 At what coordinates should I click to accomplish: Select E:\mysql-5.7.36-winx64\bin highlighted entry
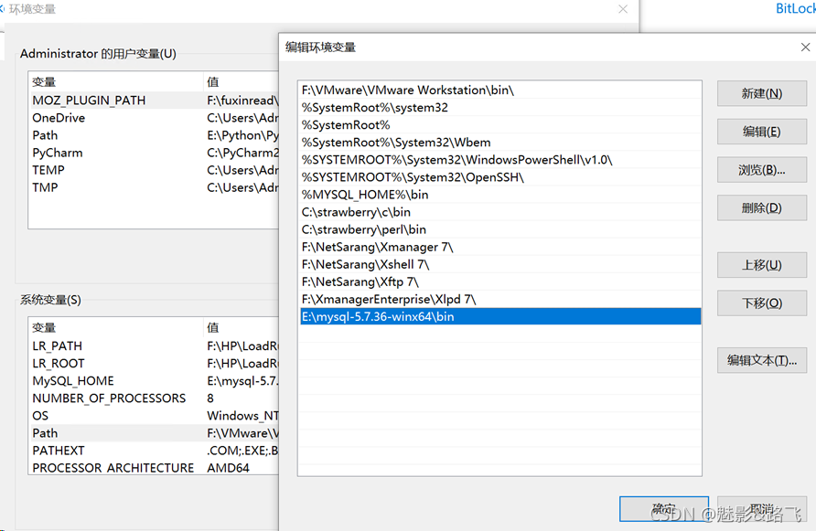[x=500, y=317]
